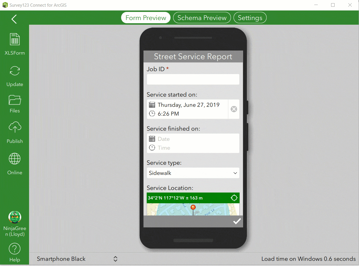Submit the form with the checkmark

[x=237, y=222]
